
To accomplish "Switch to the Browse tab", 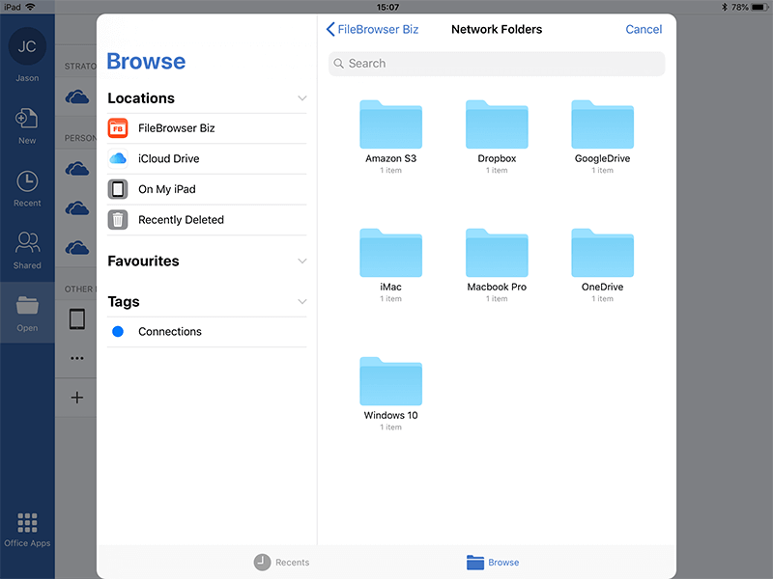I will pos(493,563).
